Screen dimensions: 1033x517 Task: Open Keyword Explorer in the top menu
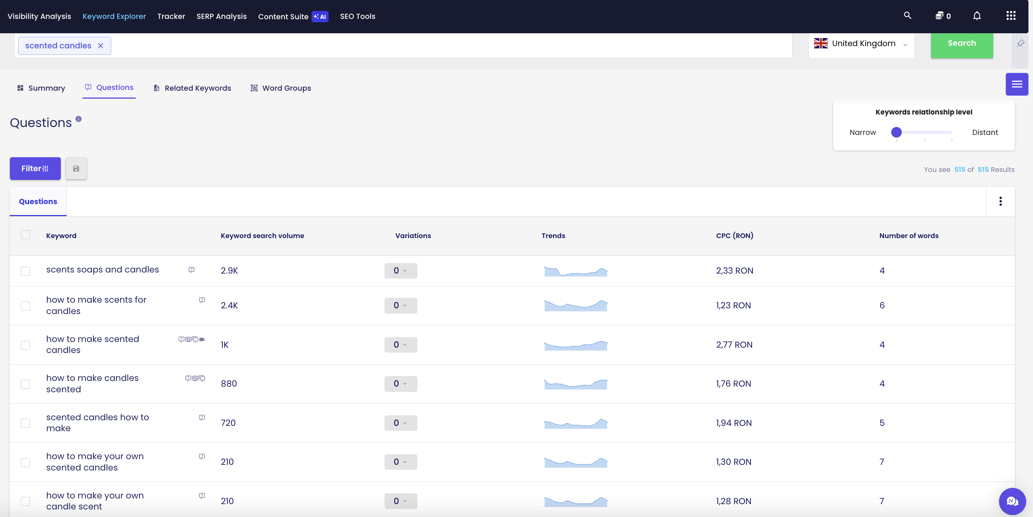(x=114, y=16)
